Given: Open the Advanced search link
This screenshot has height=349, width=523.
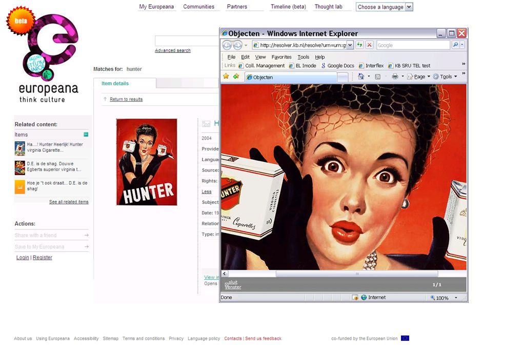Looking at the screenshot, I should coord(172,50).
